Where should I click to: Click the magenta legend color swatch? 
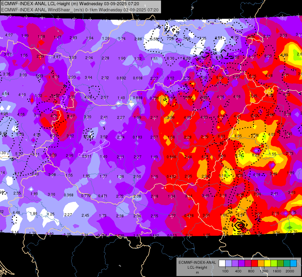tap(248, 263)
